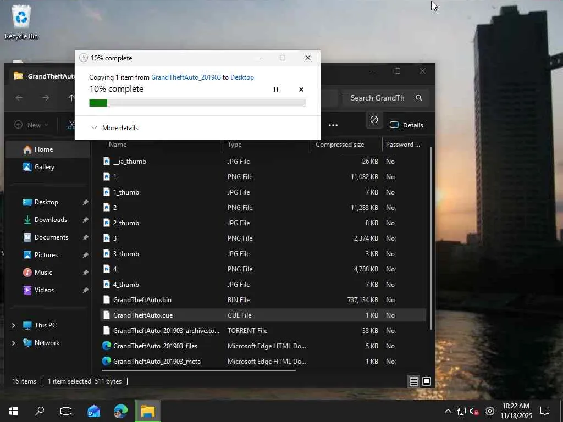The width and height of the screenshot is (563, 422).
Task: Go to Home in sidebar
Action: tap(48, 149)
